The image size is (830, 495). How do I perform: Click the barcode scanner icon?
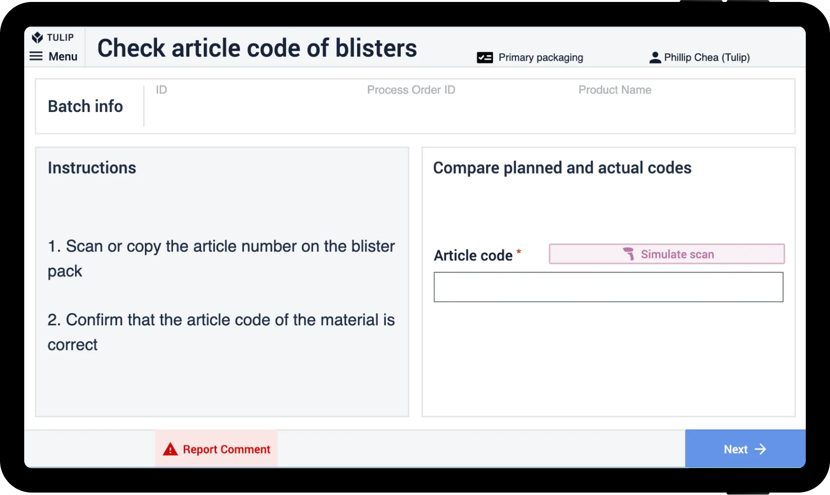pyautogui.click(x=628, y=254)
